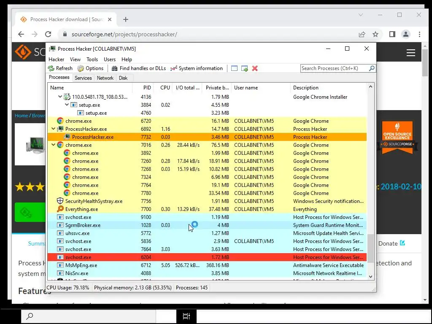Click the CPU Usage status bar entry

(68, 288)
